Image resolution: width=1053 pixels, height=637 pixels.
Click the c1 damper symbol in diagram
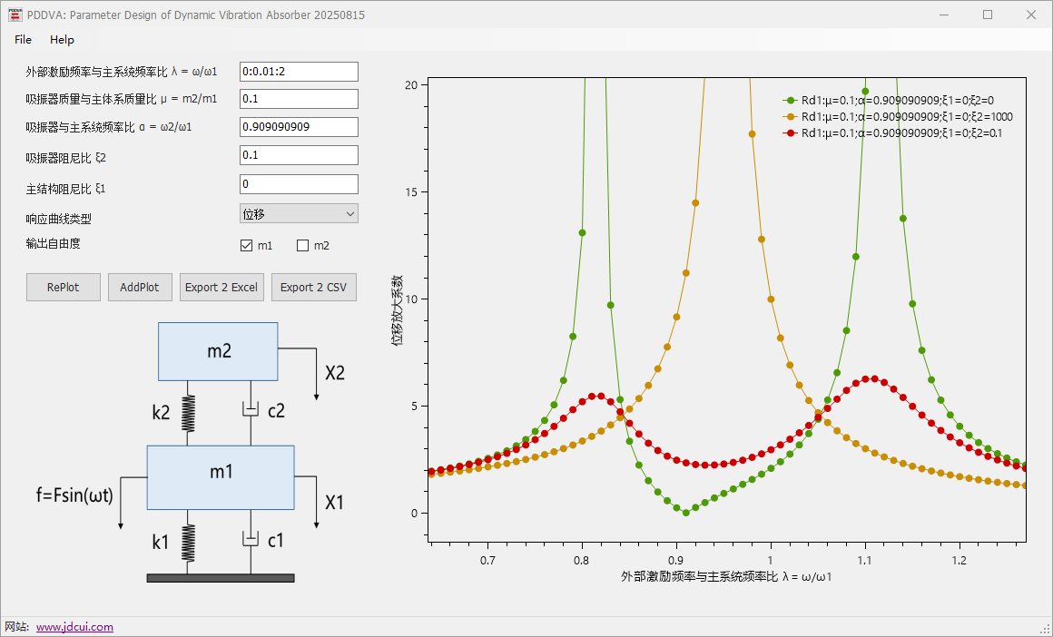[251, 540]
